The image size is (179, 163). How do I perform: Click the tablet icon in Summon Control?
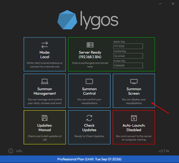tap(89, 81)
